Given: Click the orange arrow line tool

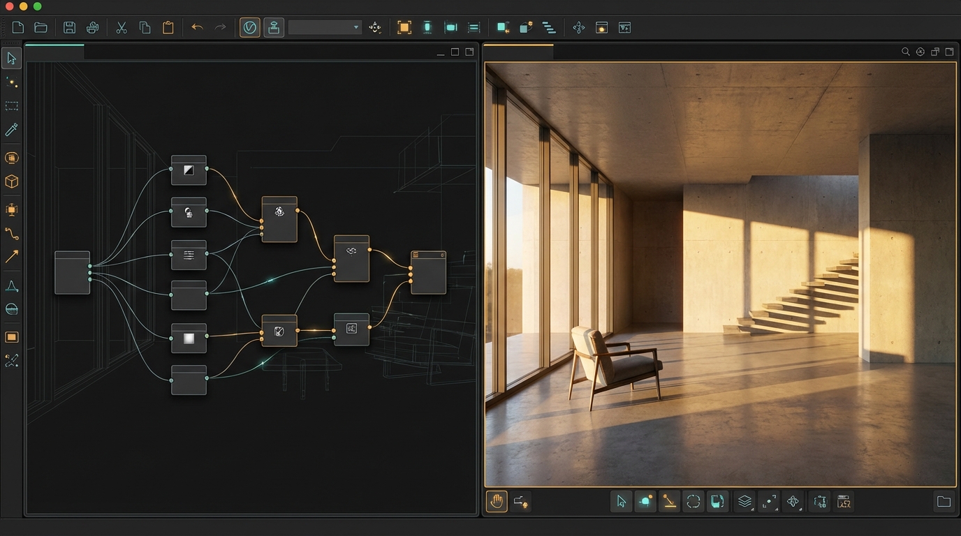Looking at the screenshot, I should [12, 257].
